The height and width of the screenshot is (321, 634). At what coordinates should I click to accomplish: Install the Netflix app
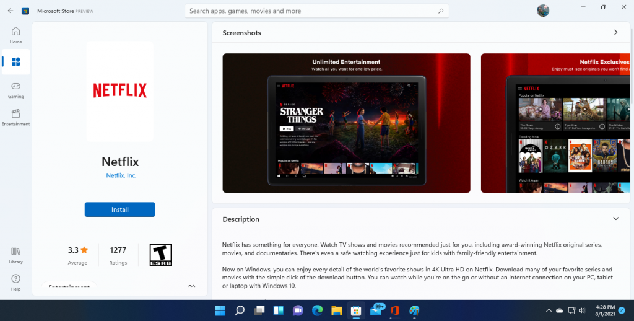[119, 209]
